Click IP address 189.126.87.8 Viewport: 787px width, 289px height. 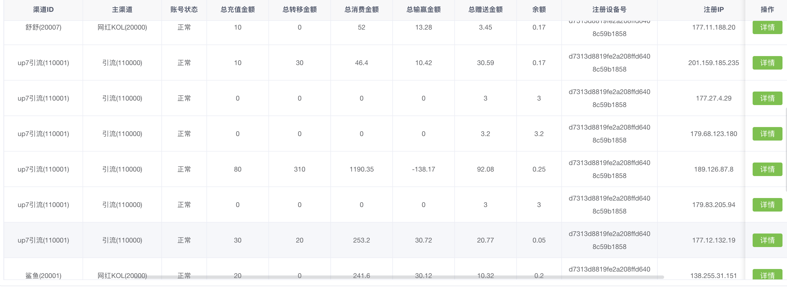[x=714, y=169]
